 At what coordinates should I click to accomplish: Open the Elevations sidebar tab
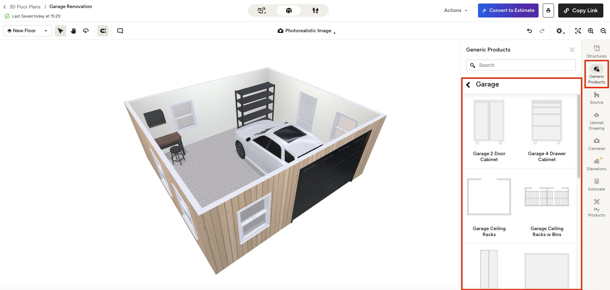click(x=597, y=164)
